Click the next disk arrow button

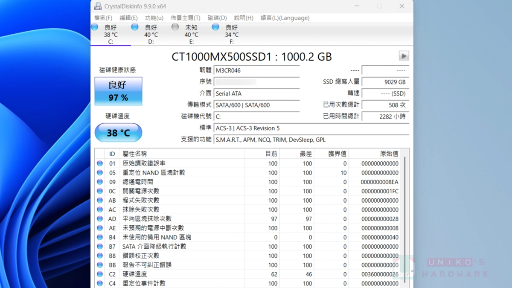click(x=404, y=56)
